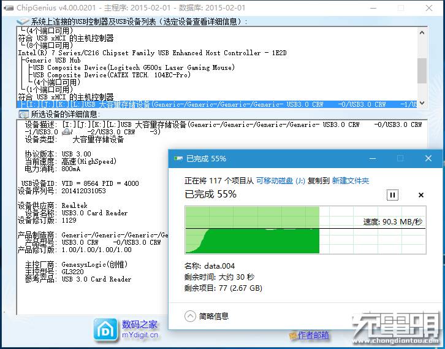Click the device list scrollbar thumb
The image size is (445, 349).
(x=422, y=71)
